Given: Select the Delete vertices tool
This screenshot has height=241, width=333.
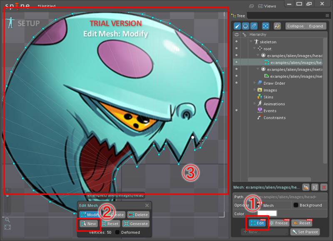Looking at the screenshot, I should [138, 215].
